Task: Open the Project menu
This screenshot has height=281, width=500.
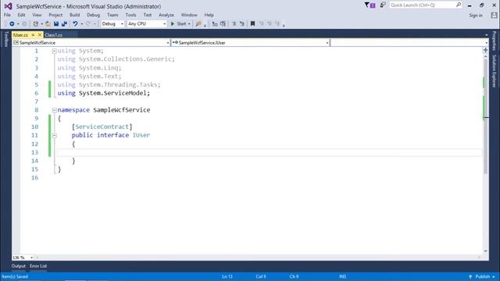Action: (55, 15)
